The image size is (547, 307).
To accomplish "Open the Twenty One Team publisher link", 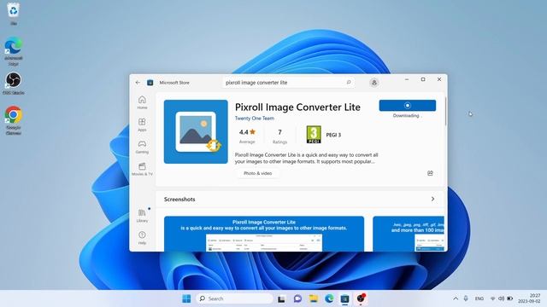I will pyautogui.click(x=255, y=119).
